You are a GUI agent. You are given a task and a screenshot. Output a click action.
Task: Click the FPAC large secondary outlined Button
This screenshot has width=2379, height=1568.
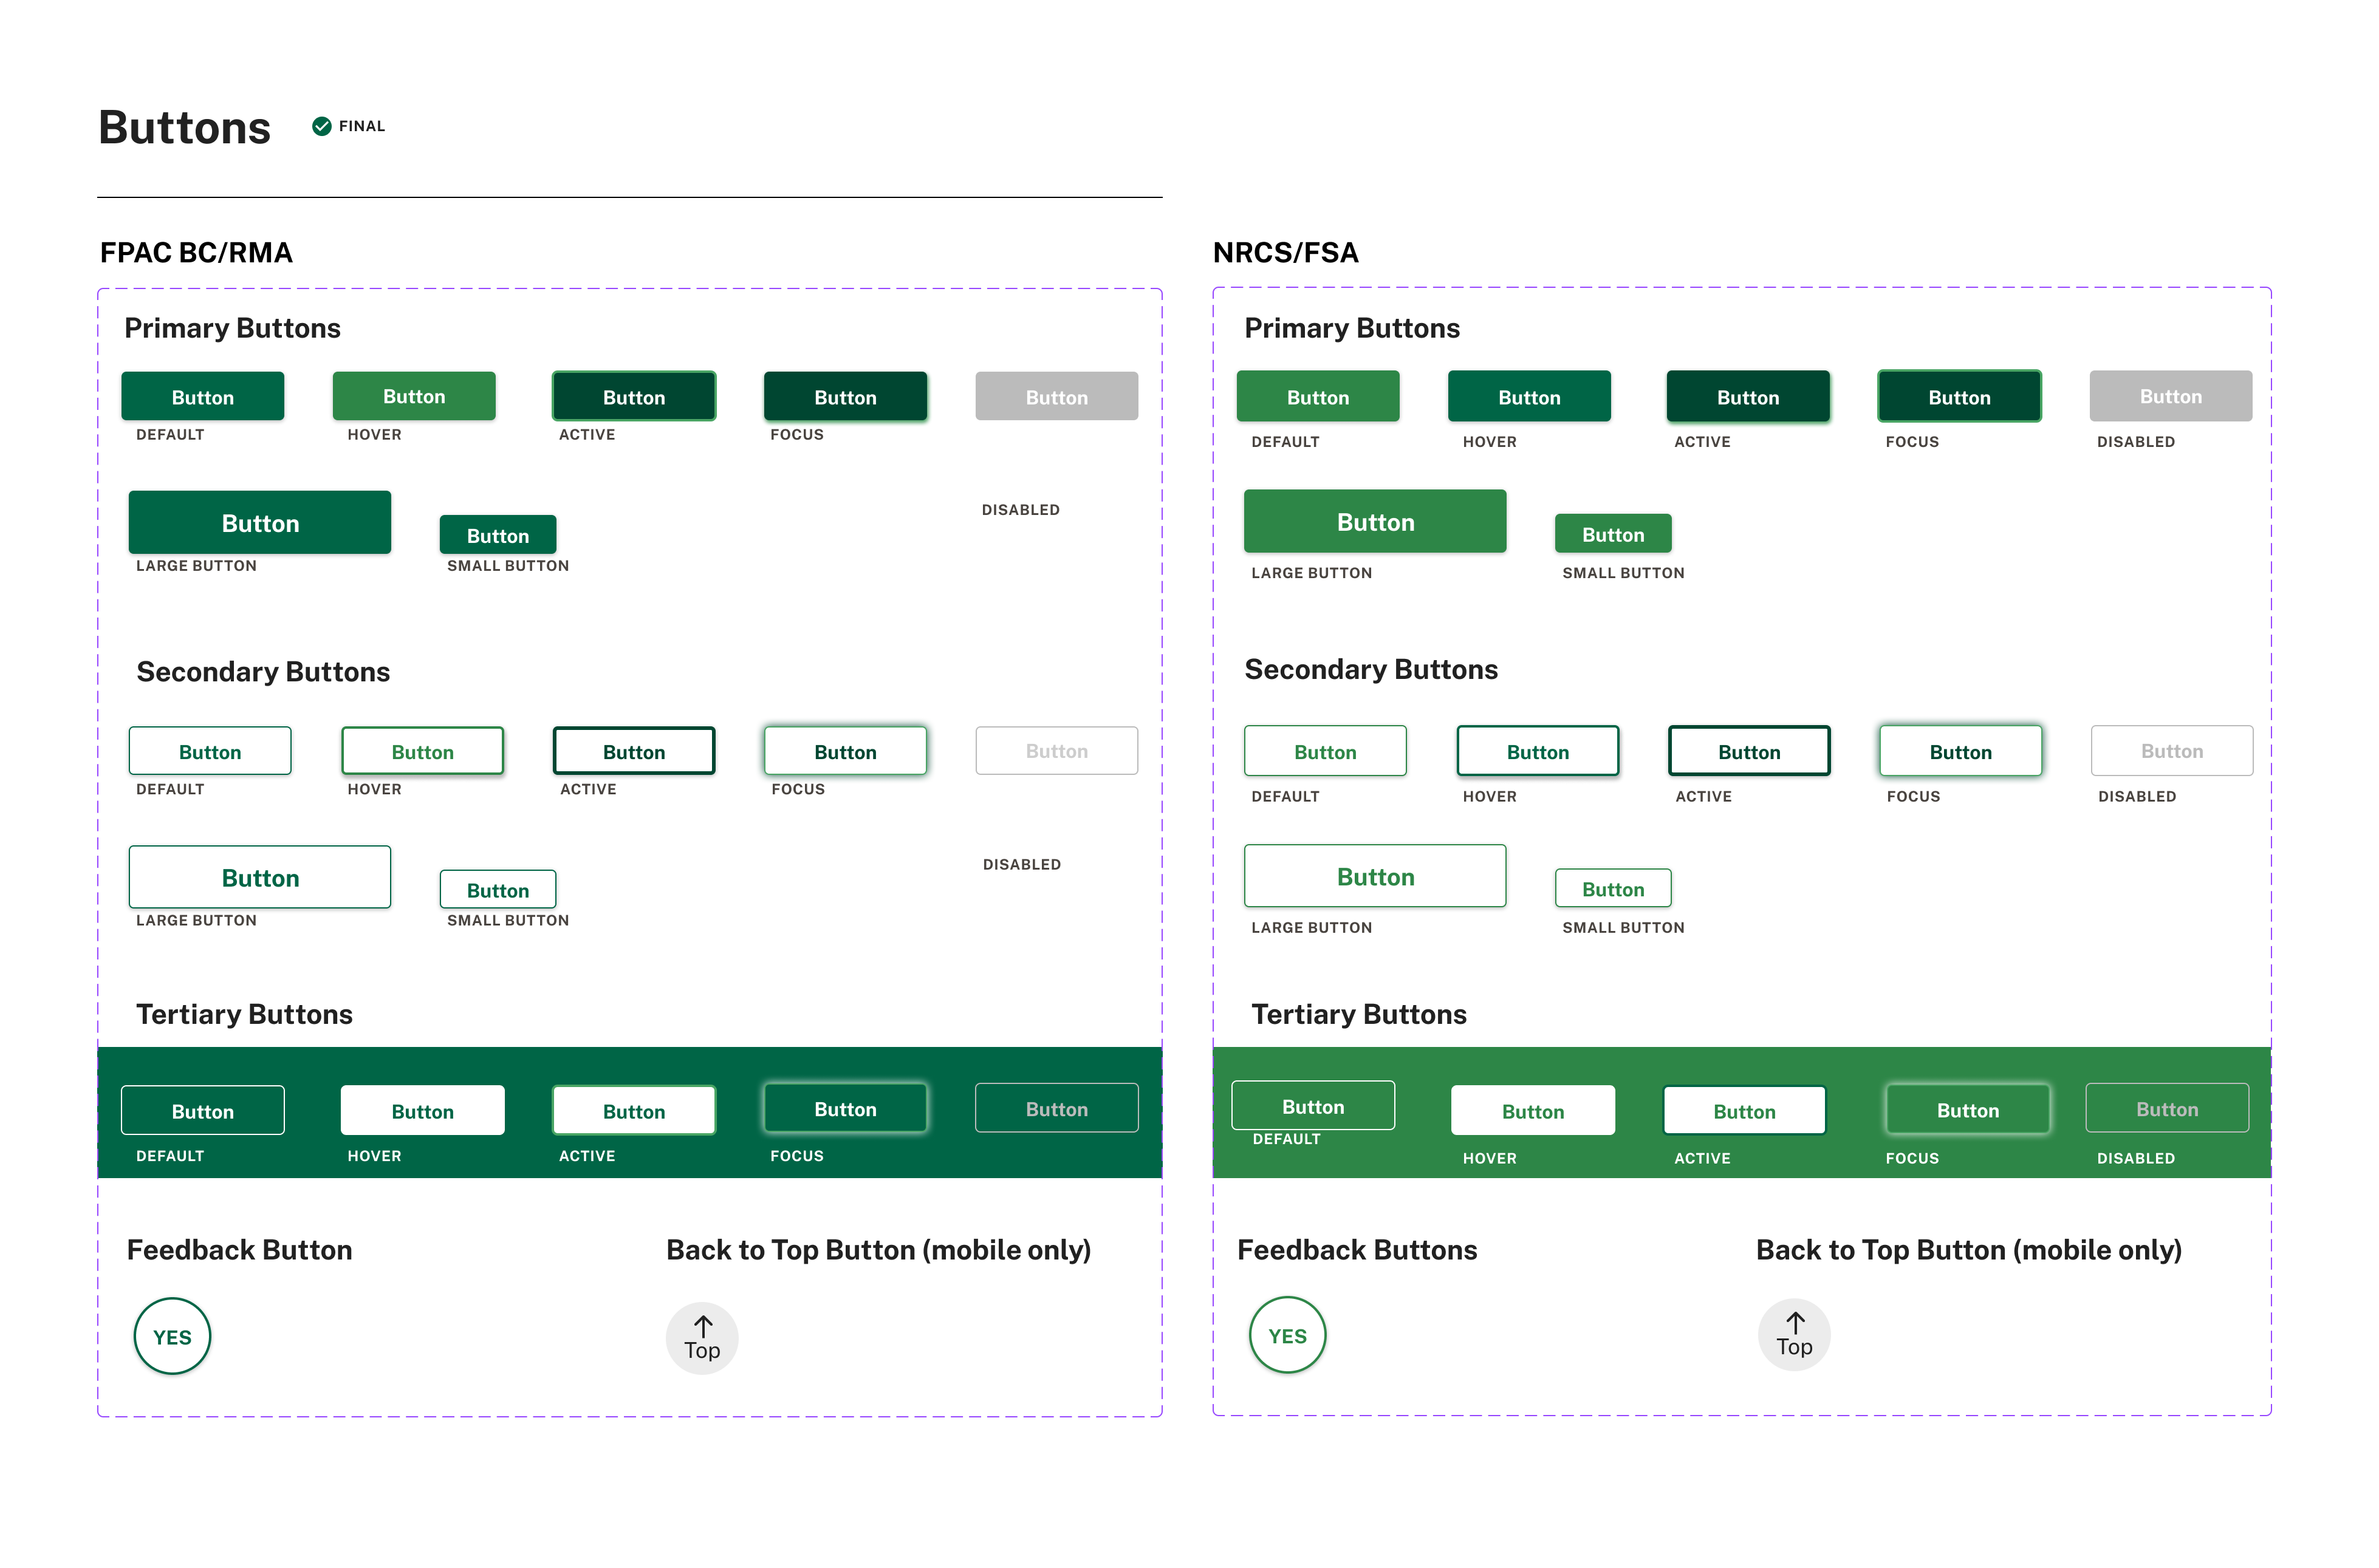coord(260,877)
